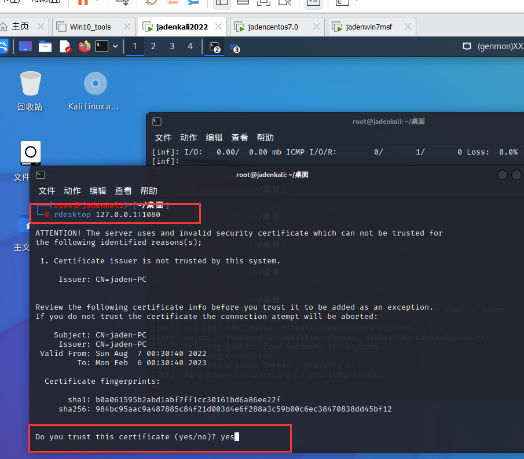Open 编辑 menu in the front terminal
Screen dimensions: 524x459
(x=98, y=190)
